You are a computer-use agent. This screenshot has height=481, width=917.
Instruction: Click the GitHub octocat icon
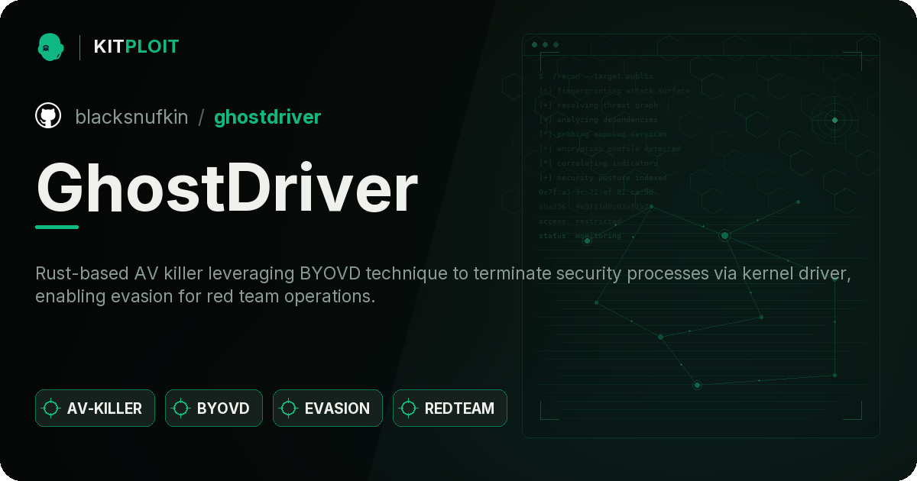pyautogui.click(x=48, y=116)
